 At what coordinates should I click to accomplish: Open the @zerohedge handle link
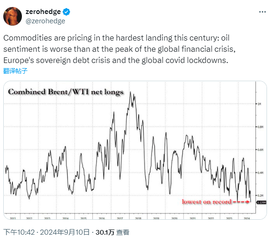tap(45, 21)
